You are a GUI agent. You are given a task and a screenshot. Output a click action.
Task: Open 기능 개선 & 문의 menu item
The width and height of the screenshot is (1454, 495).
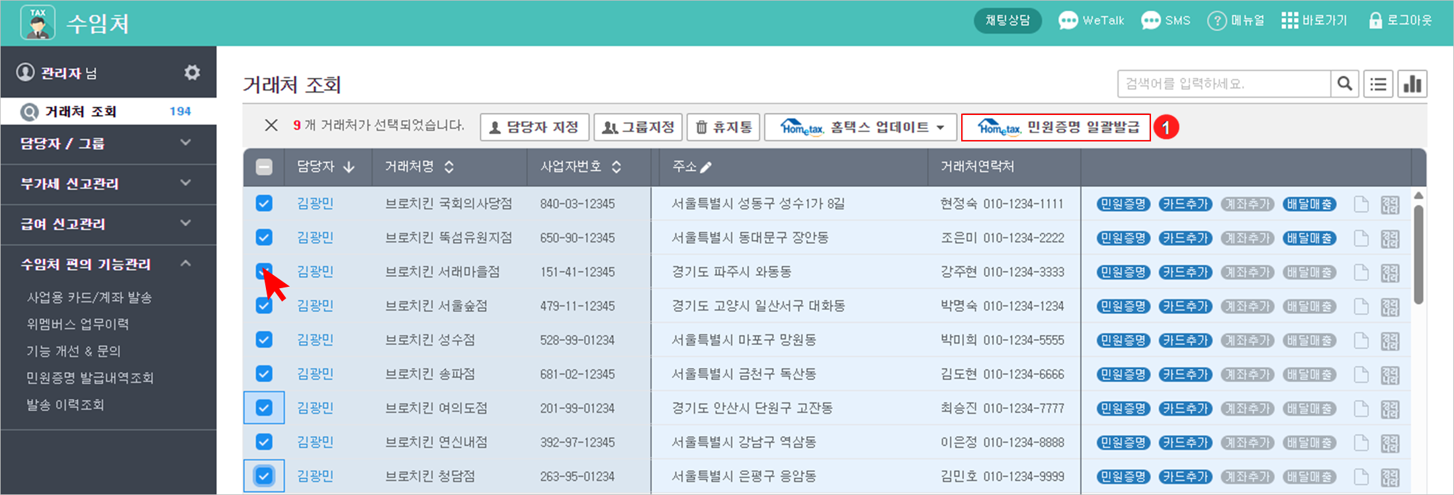[x=73, y=351]
